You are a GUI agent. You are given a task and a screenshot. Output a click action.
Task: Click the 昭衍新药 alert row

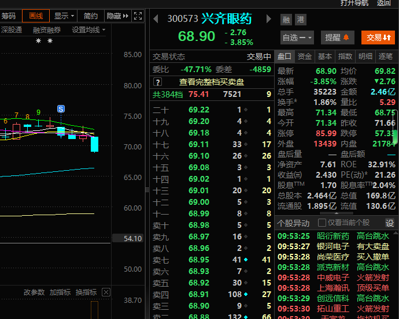coord(333,236)
